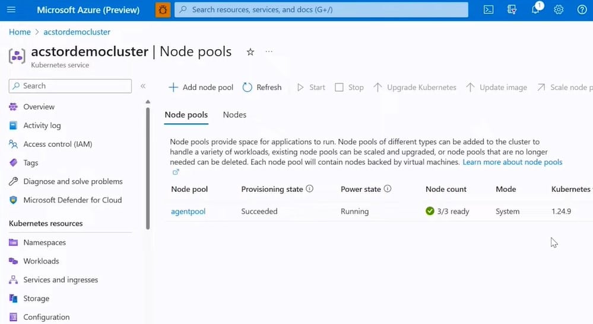593x324 pixels.
Task: Click the Configuration sidebar icon
Action: [13, 317]
